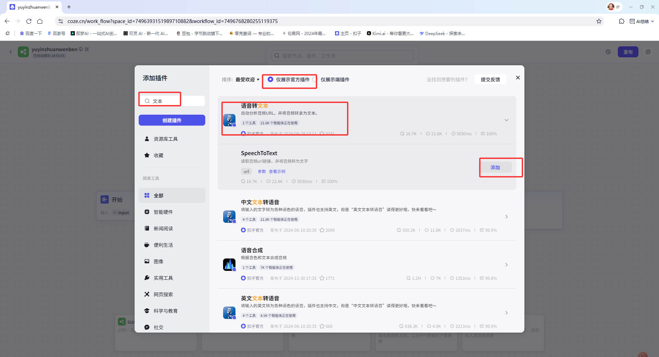This screenshot has width=659, height=357.
Task: Click the 发布 publish button
Action: pos(628,52)
